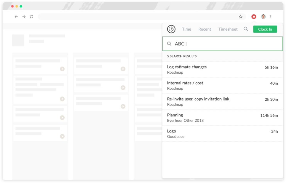
Task: Click the back navigation arrow
Action: [x=16, y=17]
